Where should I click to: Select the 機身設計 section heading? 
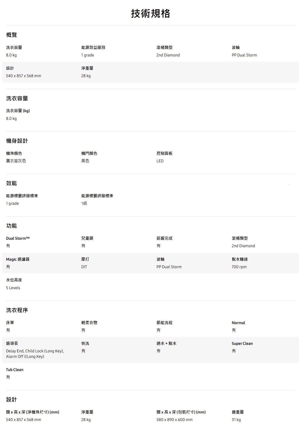coord(17,141)
